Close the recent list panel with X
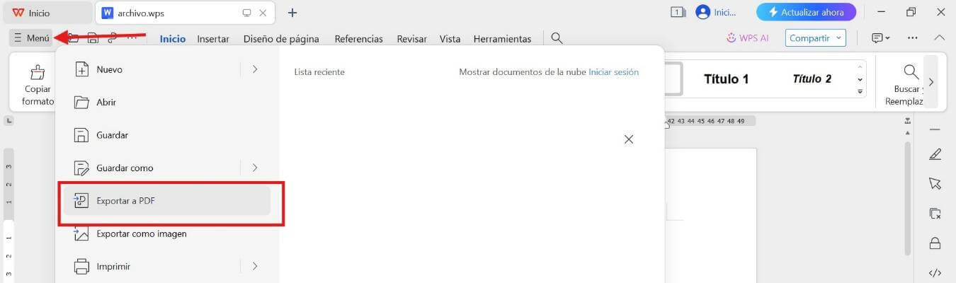 pos(628,139)
